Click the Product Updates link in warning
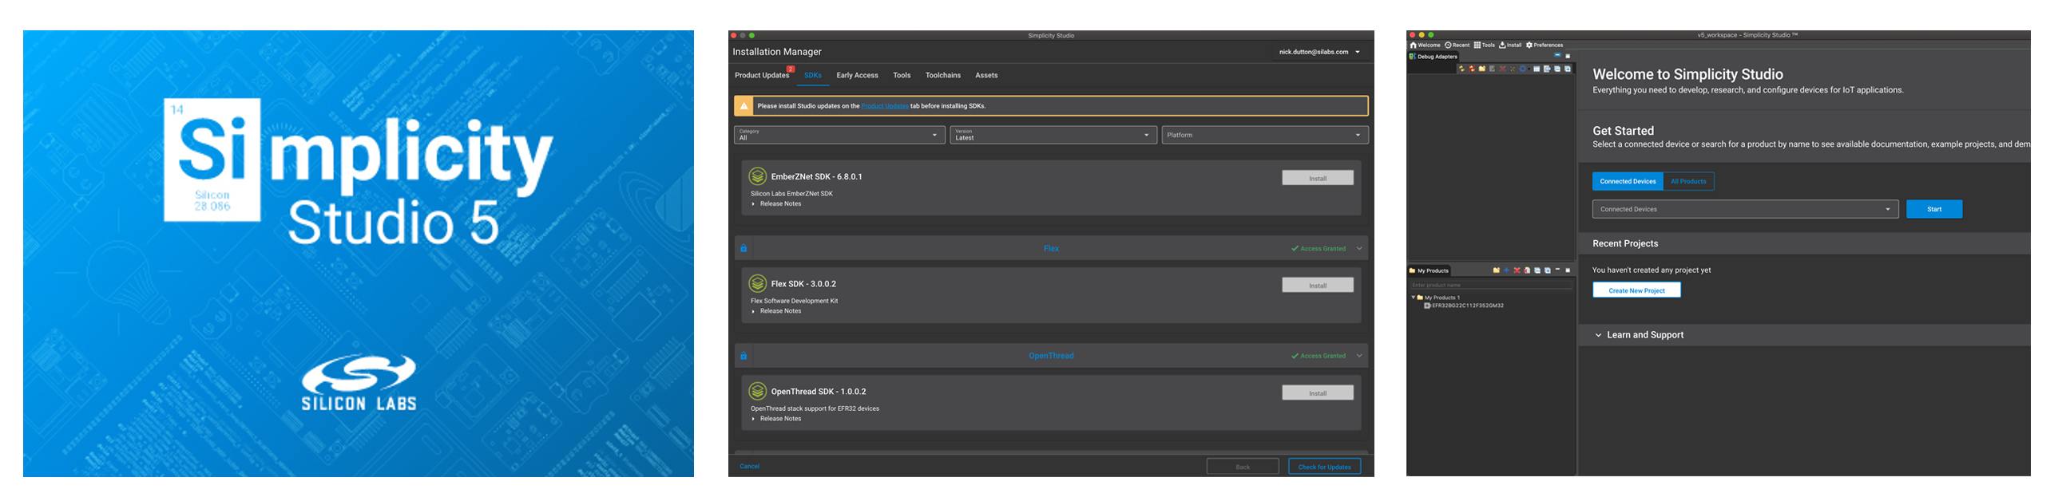 [x=884, y=106]
